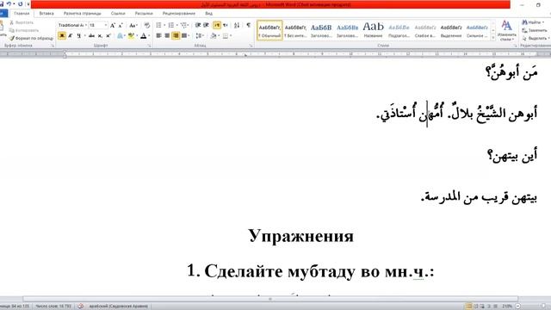Click the Undo icon in quick access toolbar
The width and height of the screenshot is (551, 310).
pyautogui.click(x=9, y=3)
